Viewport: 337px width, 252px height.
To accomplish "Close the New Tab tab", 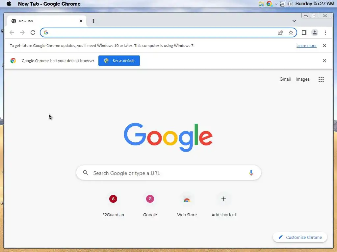I will (x=81, y=21).
